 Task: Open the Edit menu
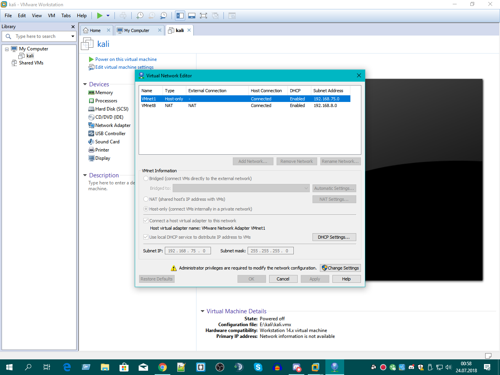[22, 16]
